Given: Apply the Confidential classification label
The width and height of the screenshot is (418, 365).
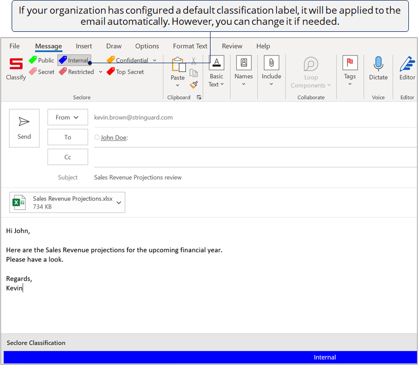Looking at the screenshot, I should [128, 60].
